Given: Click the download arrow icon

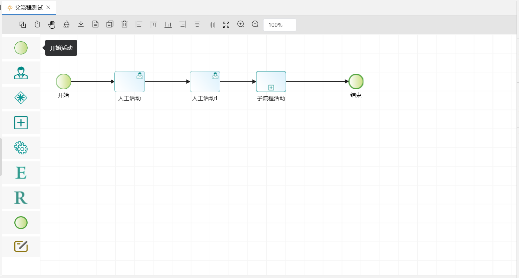Looking at the screenshot, I should (81, 24).
